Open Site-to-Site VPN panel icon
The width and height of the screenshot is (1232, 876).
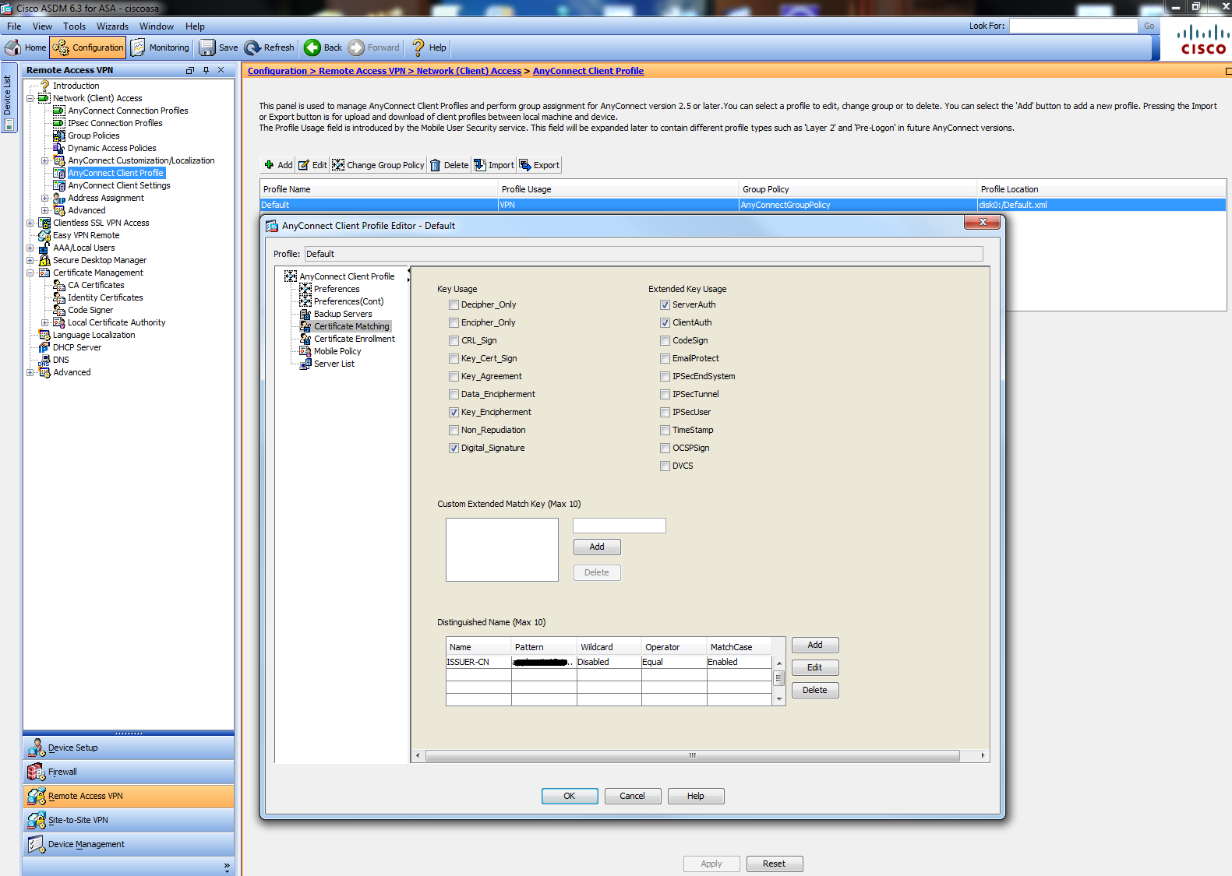[36, 820]
